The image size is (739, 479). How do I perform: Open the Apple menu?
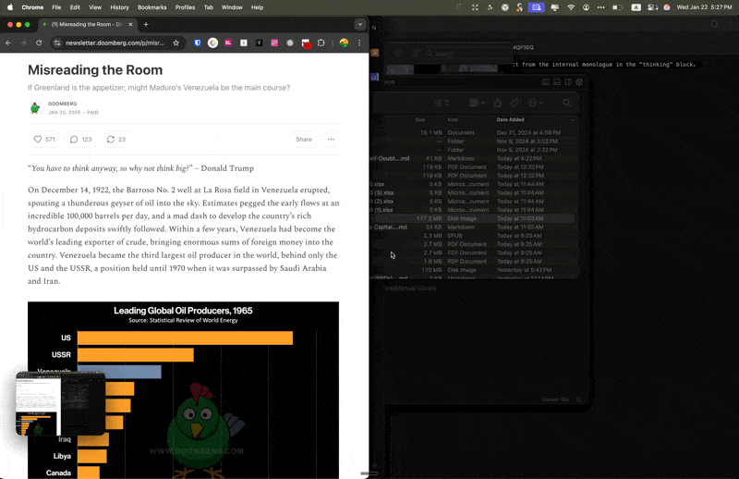pos(10,7)
